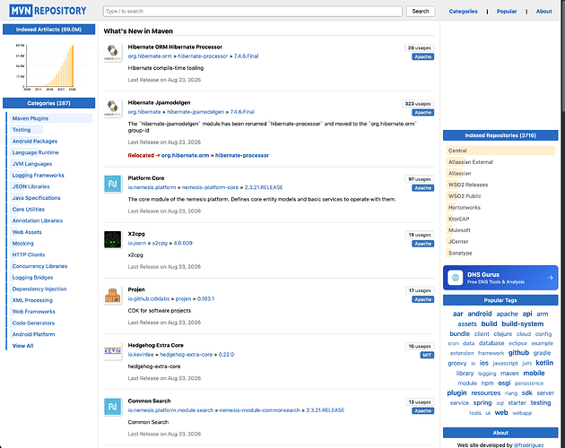The image size is (565, 448).
Task: Open io.nemesis.platform group link
Action: tap(152, 187)
